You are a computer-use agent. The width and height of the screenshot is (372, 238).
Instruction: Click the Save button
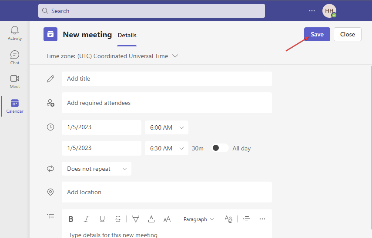click(x=317, y=34)
